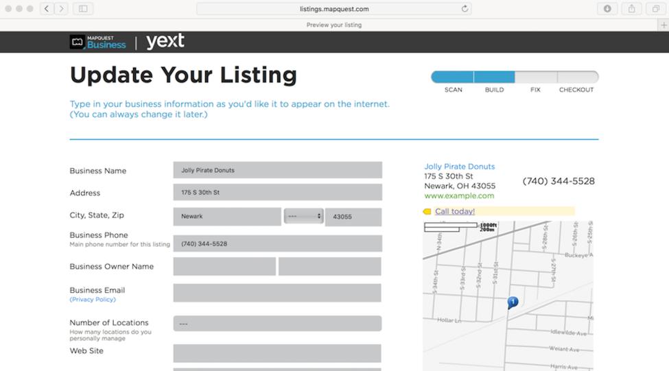Viewport: 669px width, 371px height.
Task: Click the 'Newark, OH 43055' preview address line
Action: (x=460, y=186)
